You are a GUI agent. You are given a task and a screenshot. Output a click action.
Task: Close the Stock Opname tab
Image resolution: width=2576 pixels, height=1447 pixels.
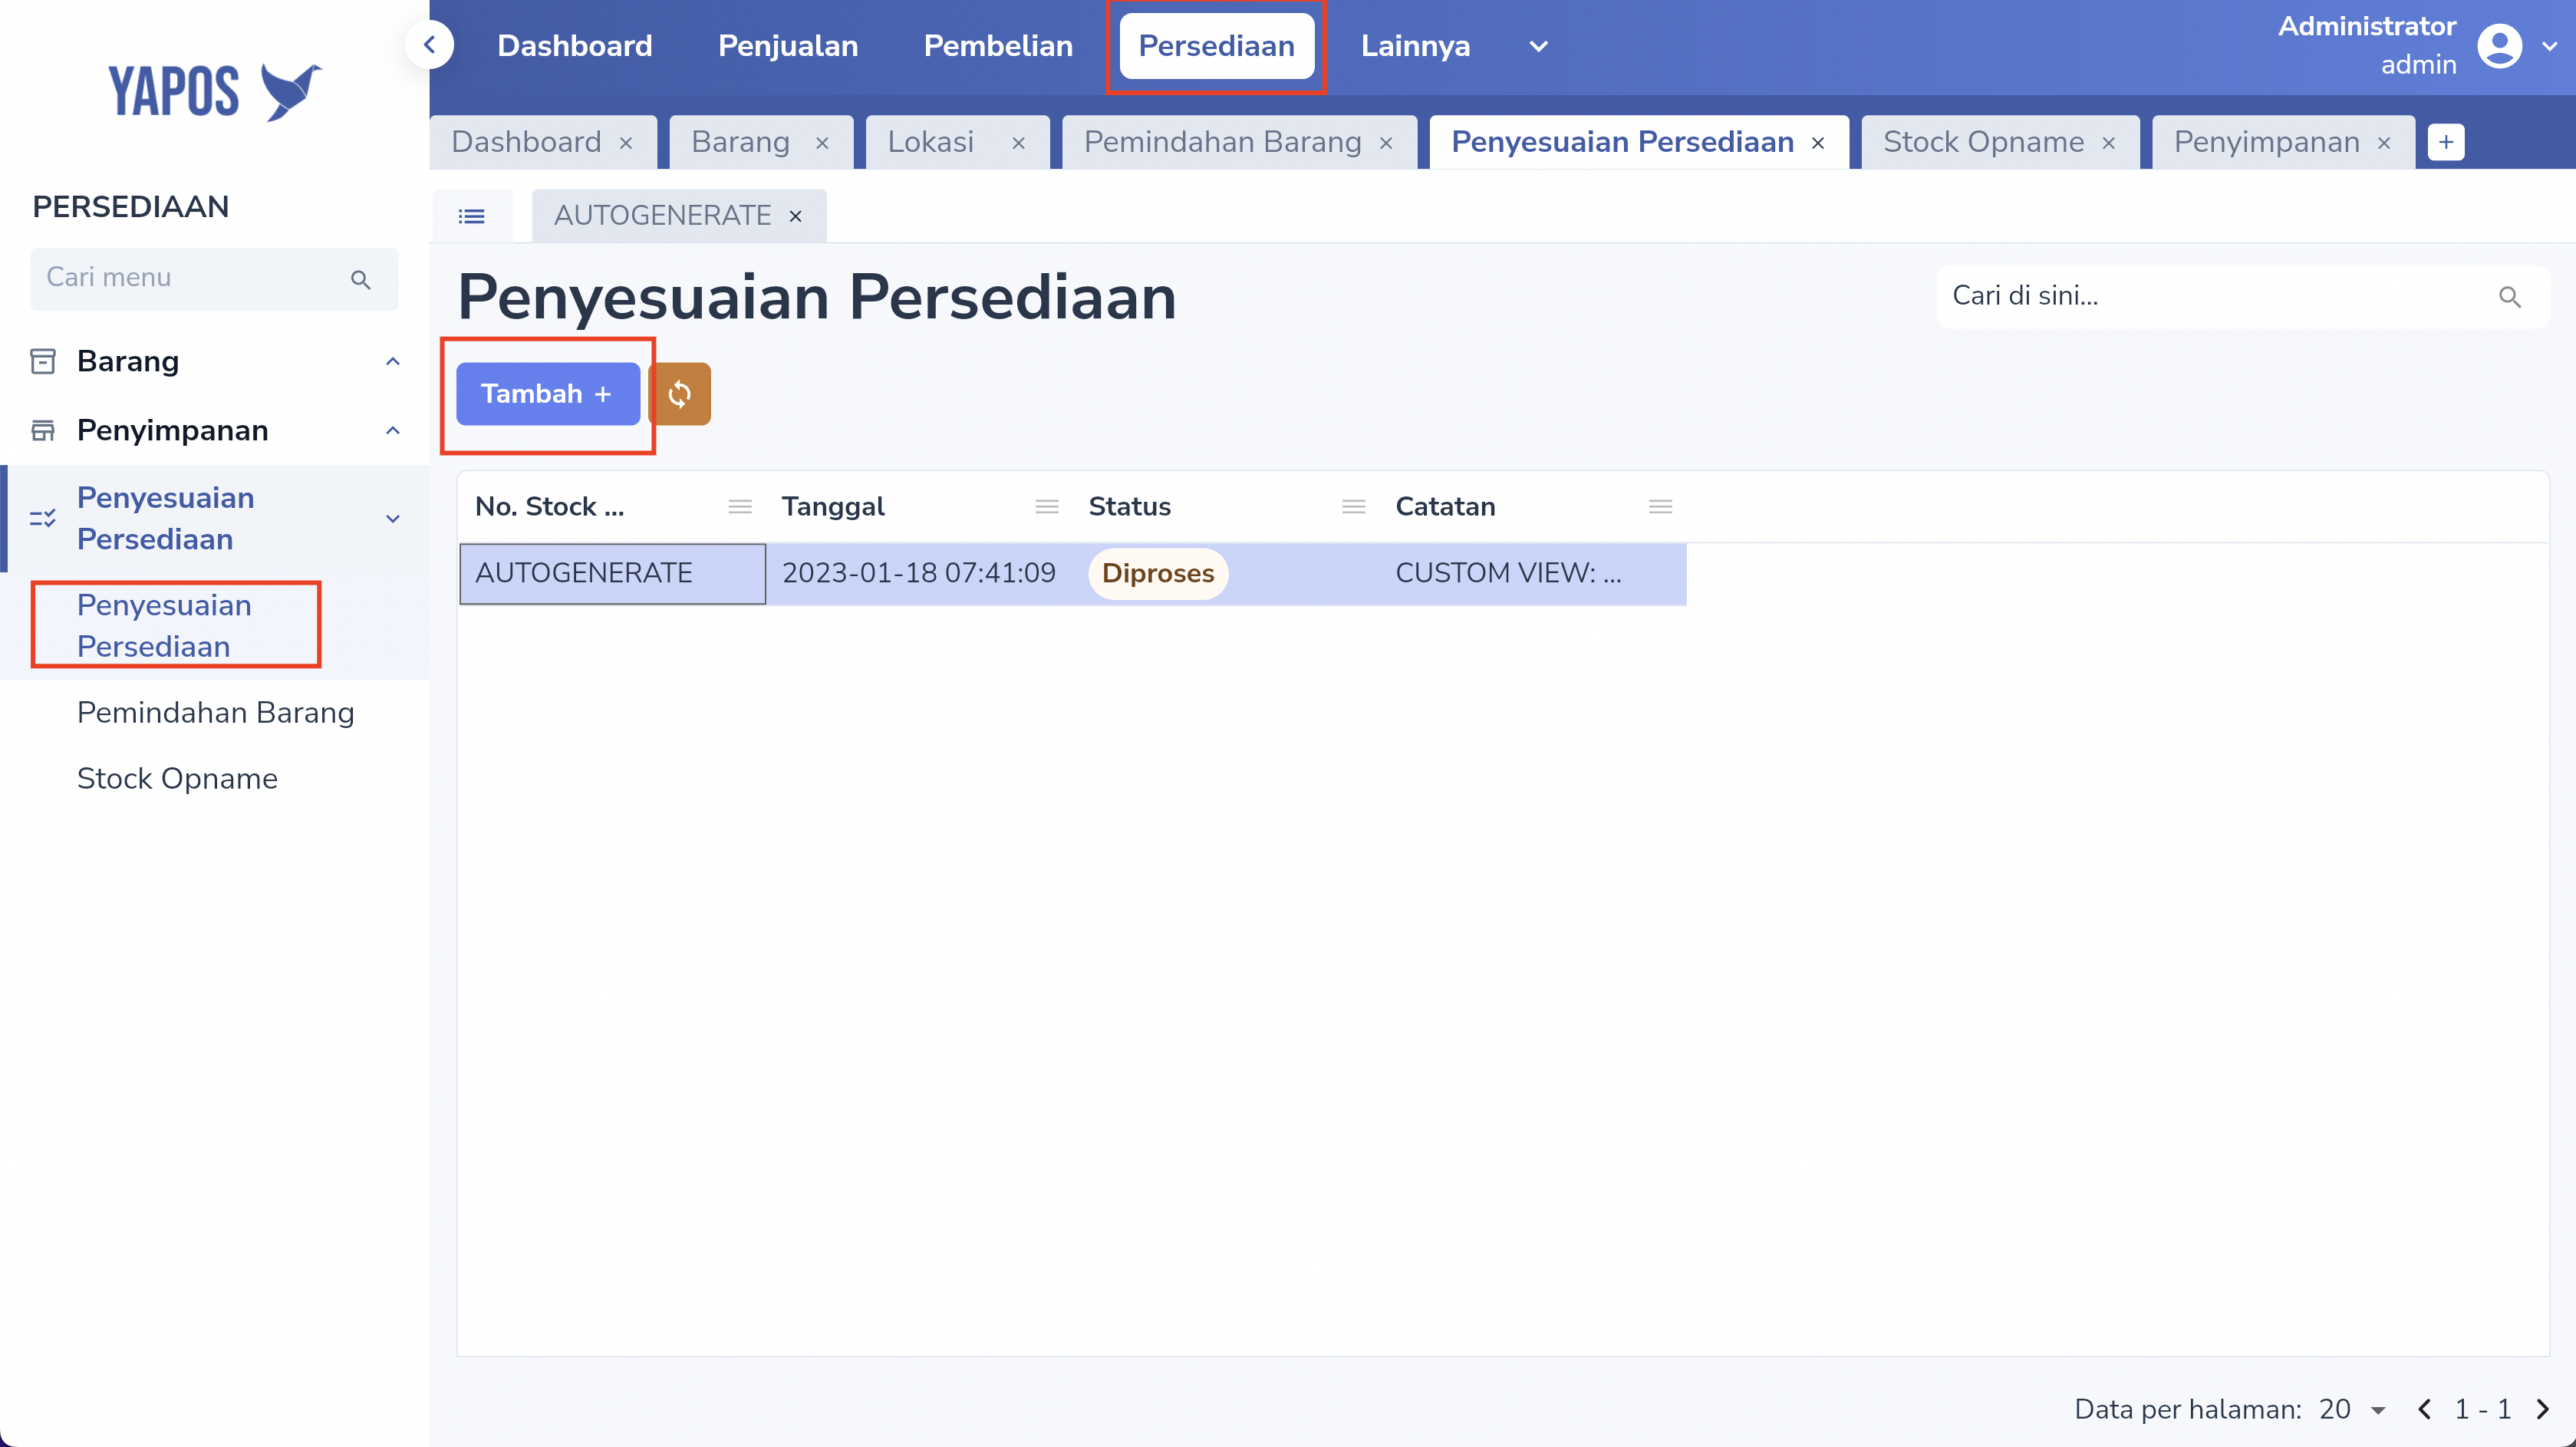[2108, 143]
